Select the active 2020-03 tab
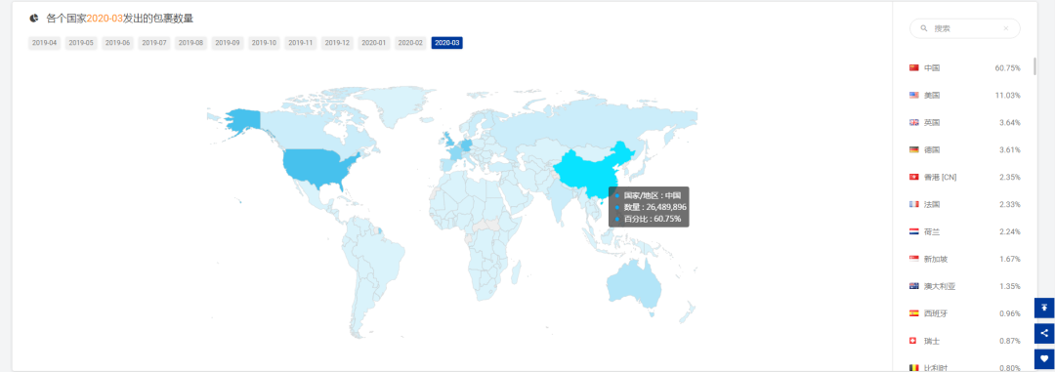1055x372 pixels. tap(446, 43)
